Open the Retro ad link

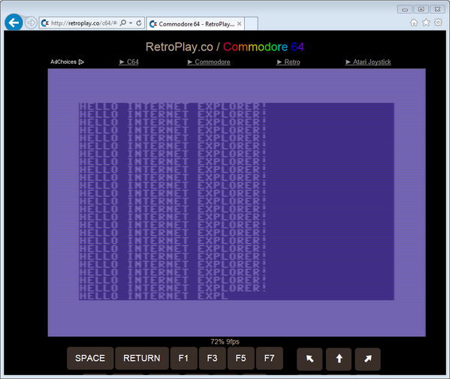click(x=288, y=62)
